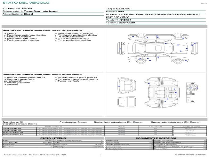Click the trunk interior diagram
This screenshot has height=157, width=209.
tap(127, 86)
